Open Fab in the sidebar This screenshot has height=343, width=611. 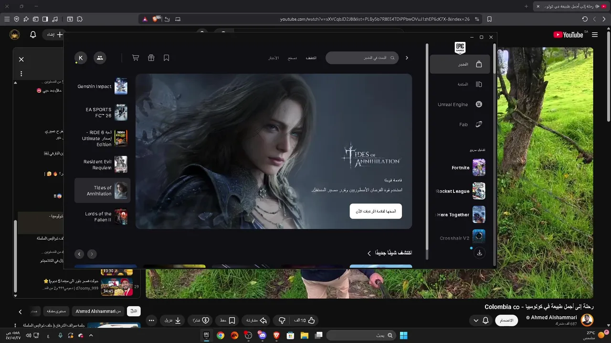[x=460, y=124]
